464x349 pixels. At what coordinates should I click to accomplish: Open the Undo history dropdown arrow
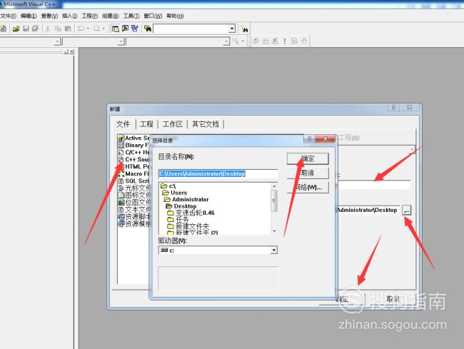click(89, 29)
